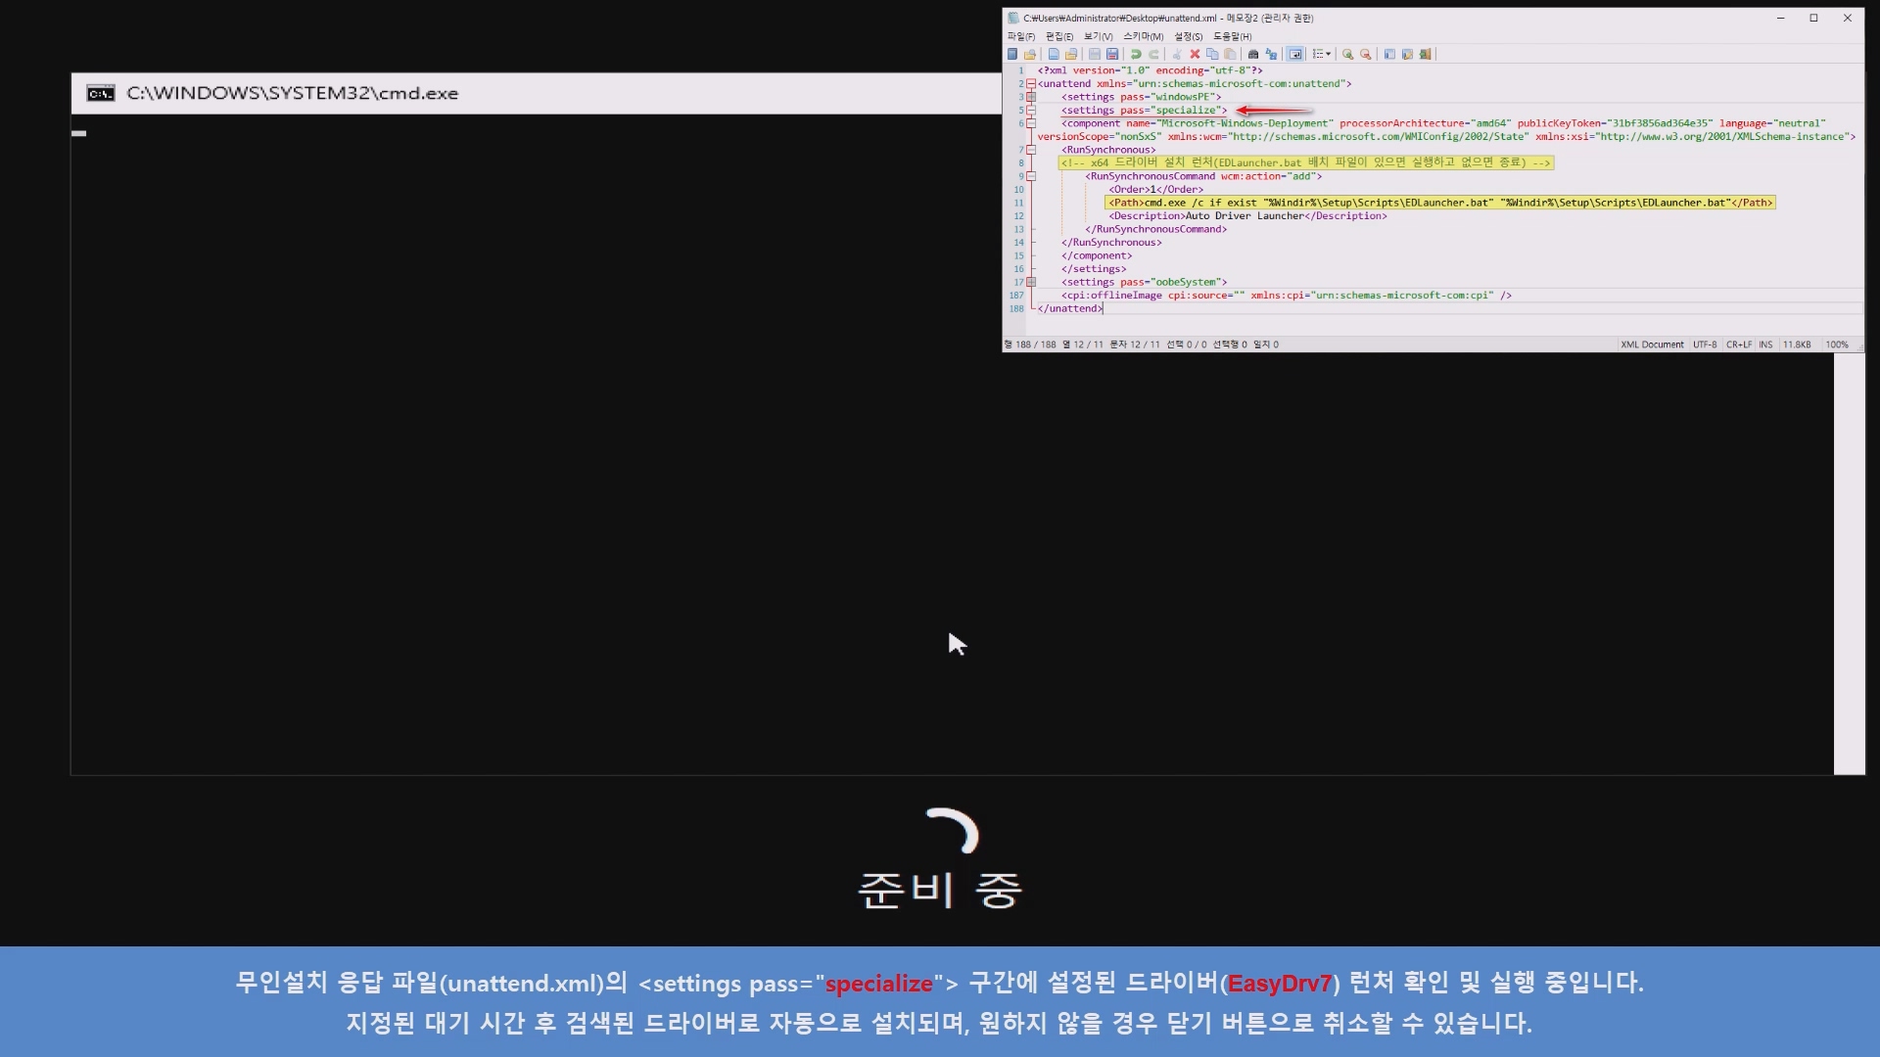The width and height of the screenshot is (1880, 1057).
Task: Toggle INS insert mode in status bar
Action: pos(1765,345)
